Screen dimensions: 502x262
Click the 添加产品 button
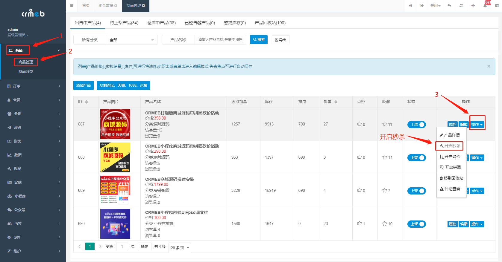click(84, 85)
